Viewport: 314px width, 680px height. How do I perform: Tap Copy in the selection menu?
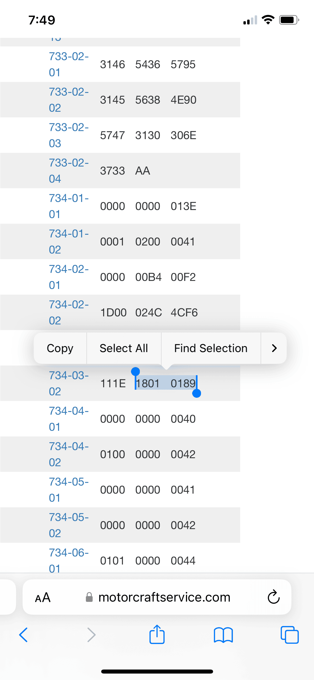point(60,348)
